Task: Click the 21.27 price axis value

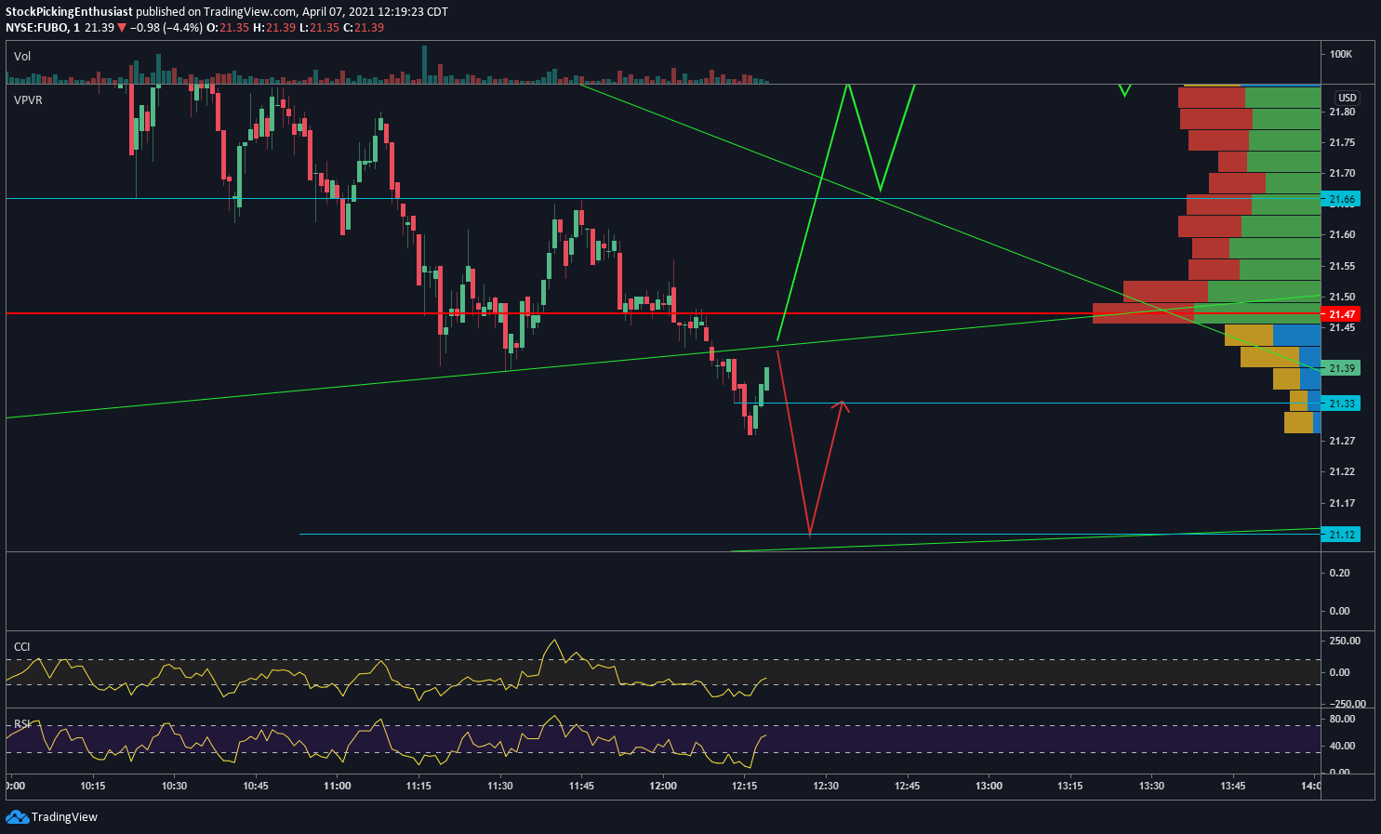Action: point(1342,441)
